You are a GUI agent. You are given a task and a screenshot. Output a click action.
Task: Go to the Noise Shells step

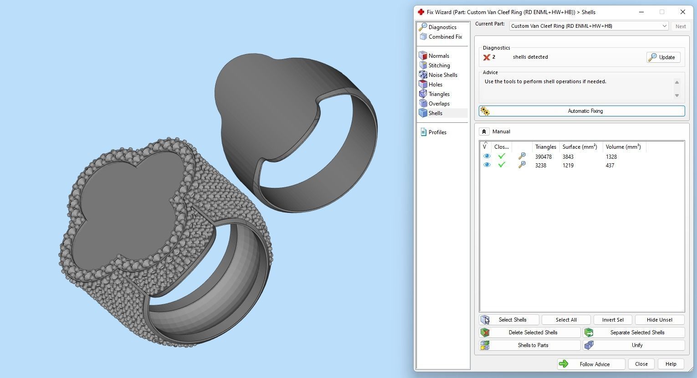coord(443,75)
